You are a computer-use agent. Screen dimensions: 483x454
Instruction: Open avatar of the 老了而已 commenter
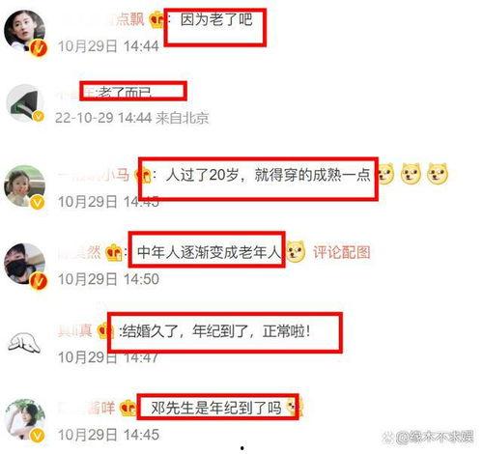(25, 102)
